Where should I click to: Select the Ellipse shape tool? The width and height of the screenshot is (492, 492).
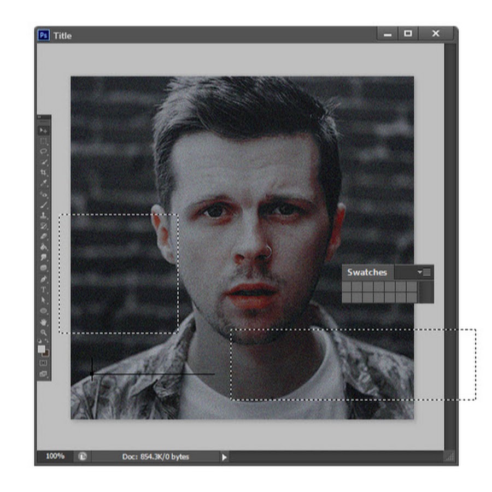(44, 311)
